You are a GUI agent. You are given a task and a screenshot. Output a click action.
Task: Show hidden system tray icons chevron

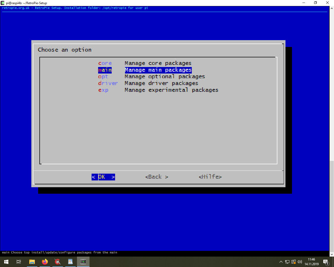281,262
